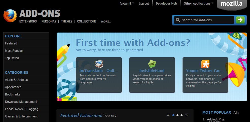Select the first carousel page dot
This screenshot has width=250, height=122.
(173, 115)
